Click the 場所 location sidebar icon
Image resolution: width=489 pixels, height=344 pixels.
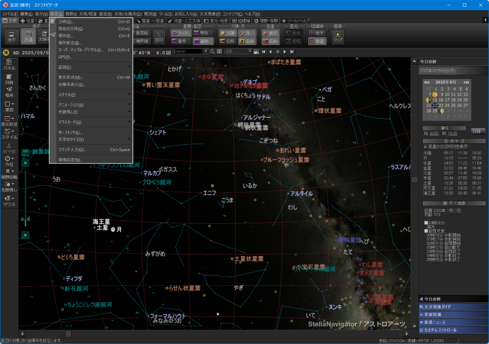tap(9, 92)
